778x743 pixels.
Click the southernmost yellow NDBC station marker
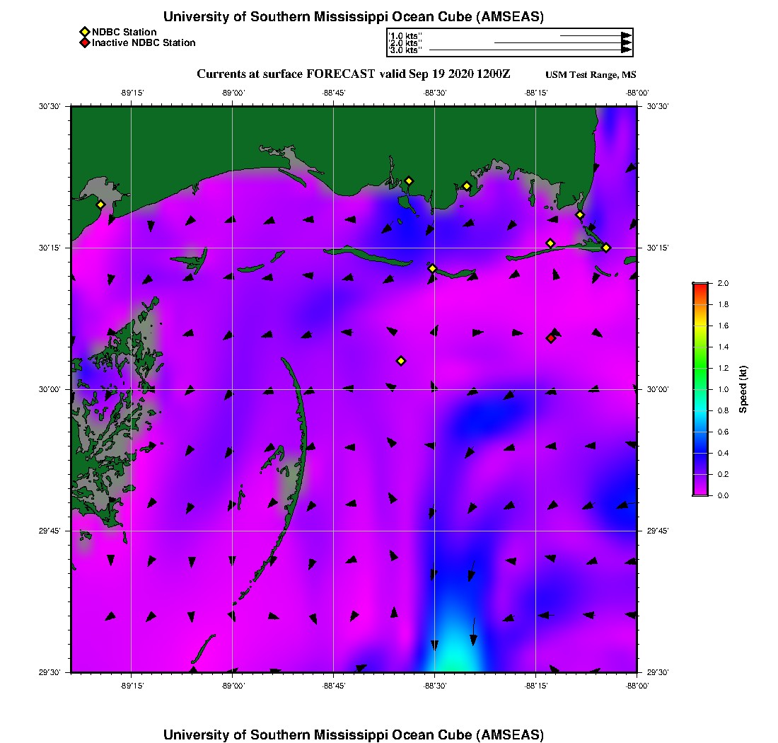click(401, 361)
